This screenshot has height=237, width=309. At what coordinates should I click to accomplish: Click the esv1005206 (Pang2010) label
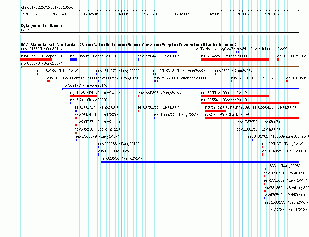(159, 93)
